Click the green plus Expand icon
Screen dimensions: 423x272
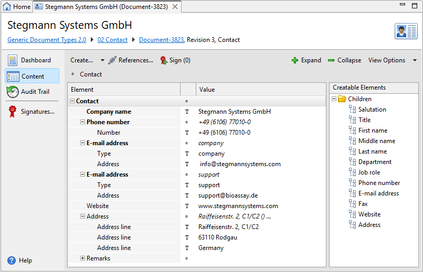coord(295,60)
